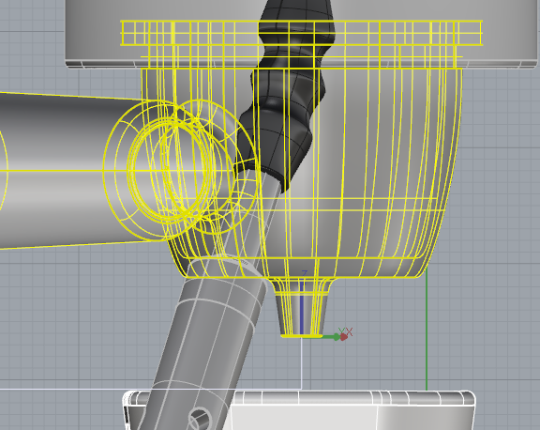Select the blue gumball Z-axis line

302,308
